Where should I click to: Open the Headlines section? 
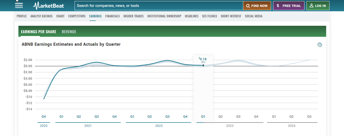191,16
